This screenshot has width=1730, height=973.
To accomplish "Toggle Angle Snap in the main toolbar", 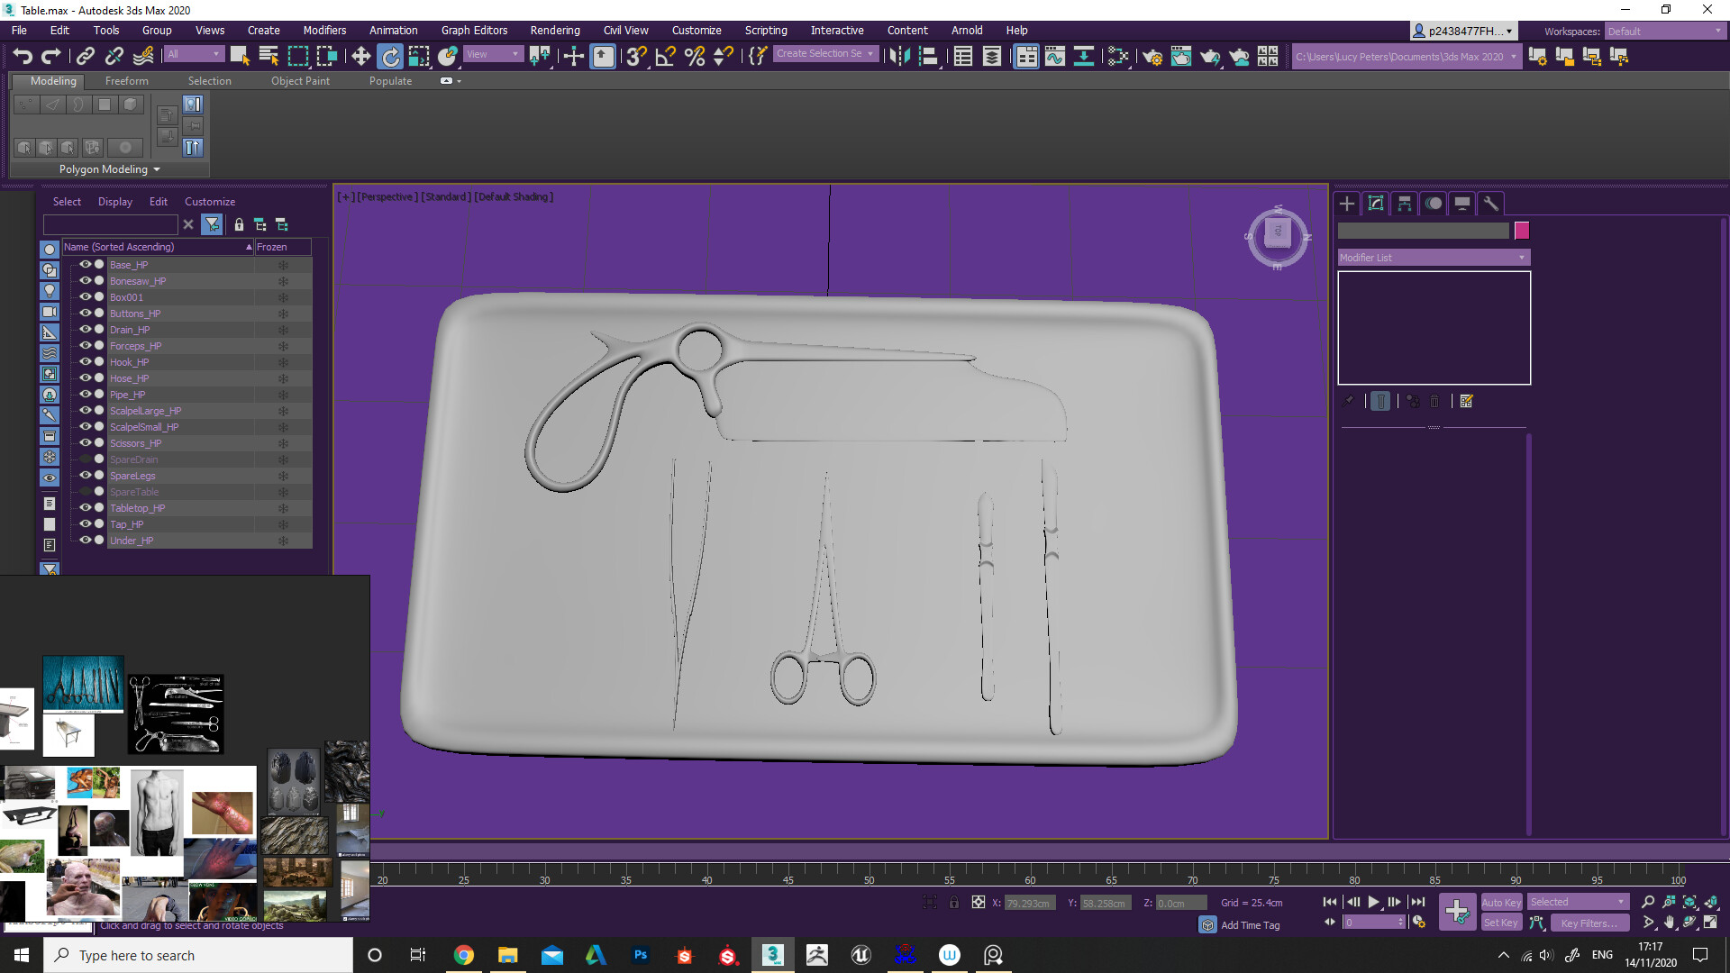I will [665, 56].
